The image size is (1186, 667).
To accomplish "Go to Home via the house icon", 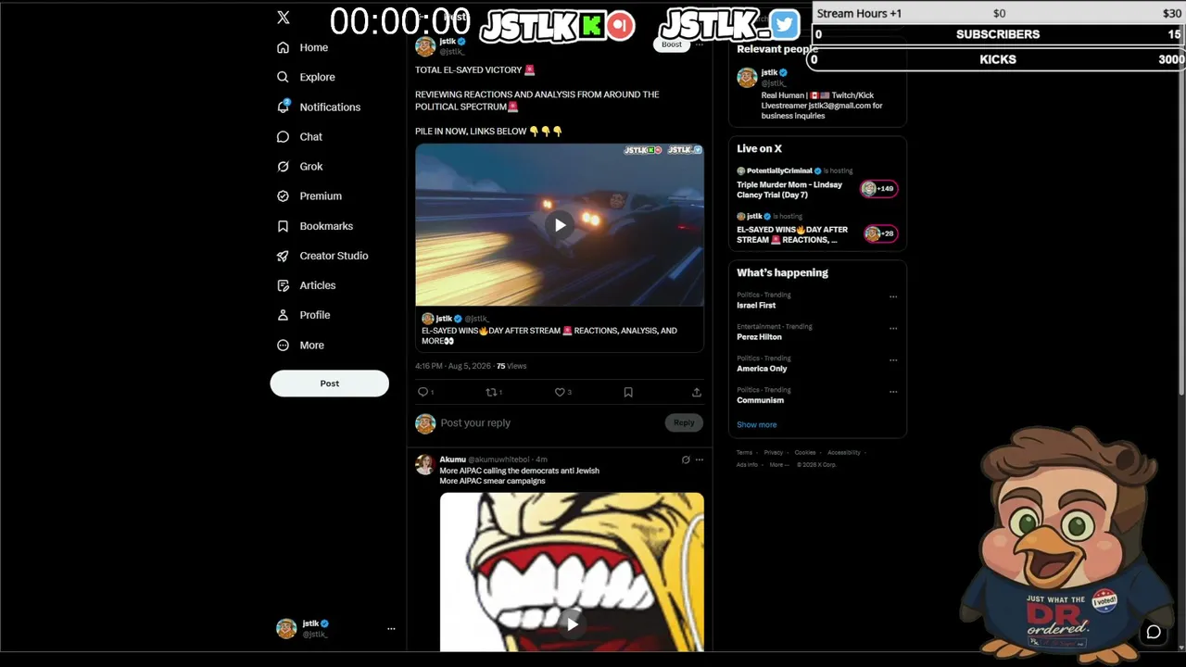I will 283,47.
